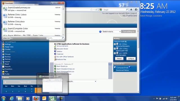180x101 pixels.
Task: Open the Textbook Files folder
Action: coord(61,59)
